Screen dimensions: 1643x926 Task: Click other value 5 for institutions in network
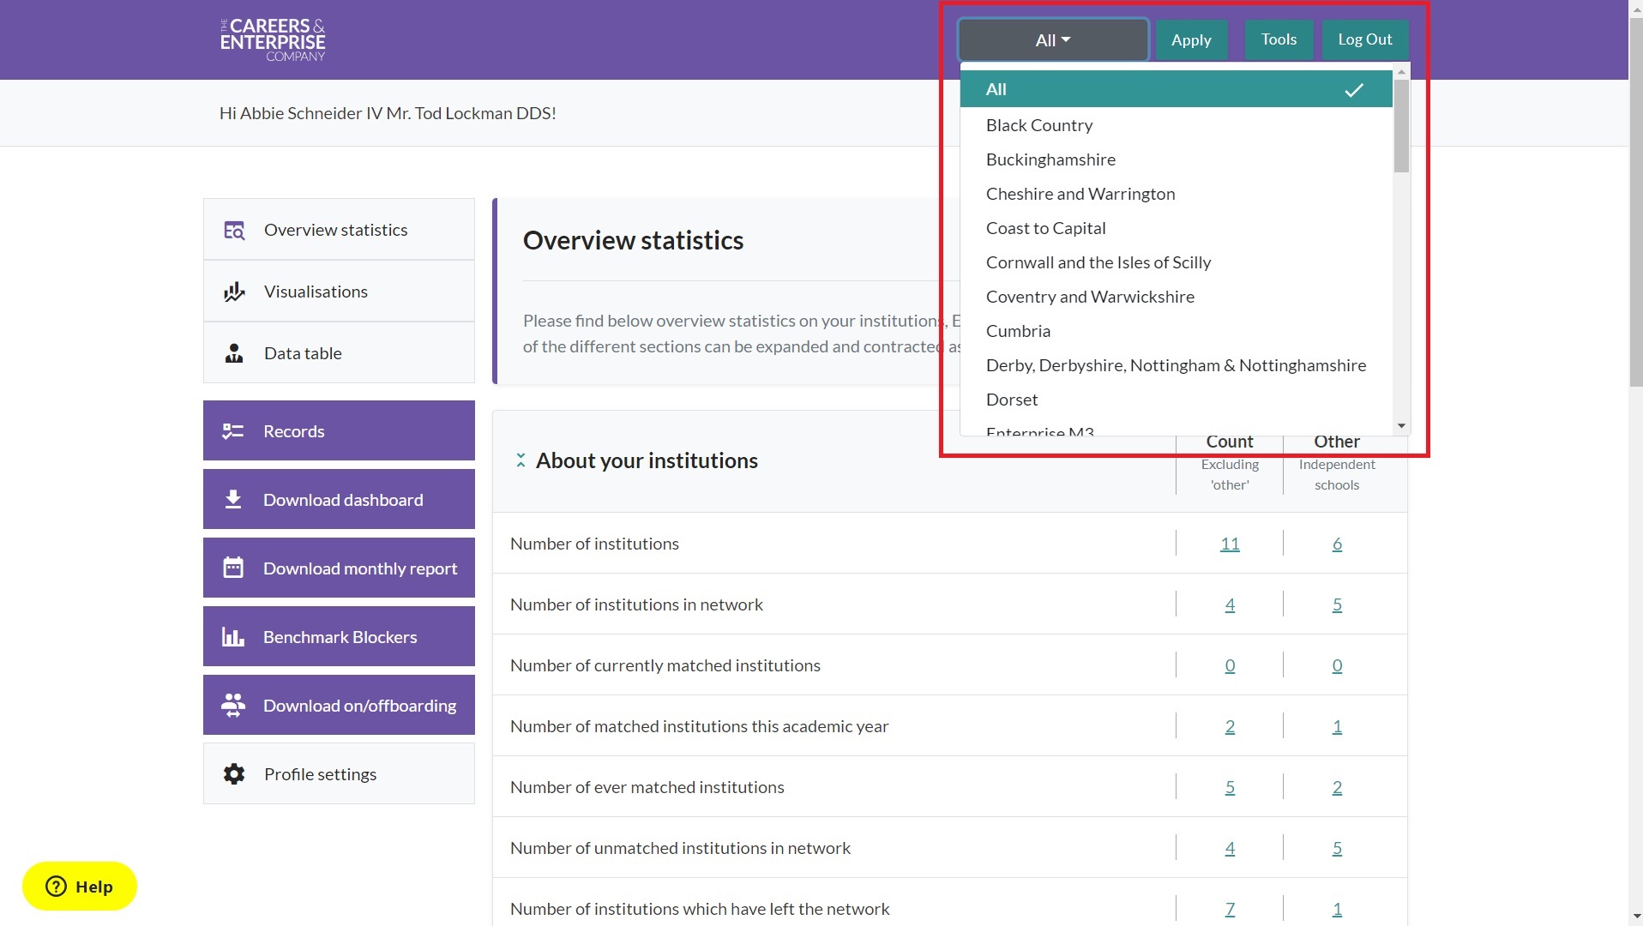coord(1337,604)
